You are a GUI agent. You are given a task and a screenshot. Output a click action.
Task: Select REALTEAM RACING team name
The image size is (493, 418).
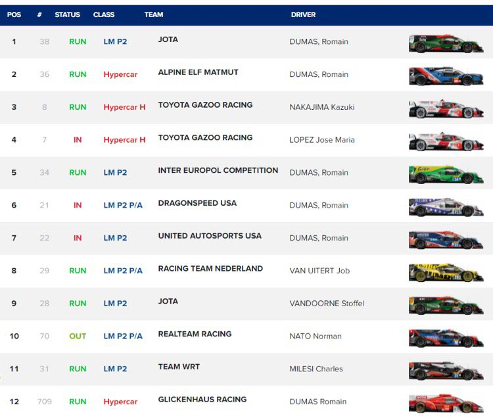tap(195, 333)
